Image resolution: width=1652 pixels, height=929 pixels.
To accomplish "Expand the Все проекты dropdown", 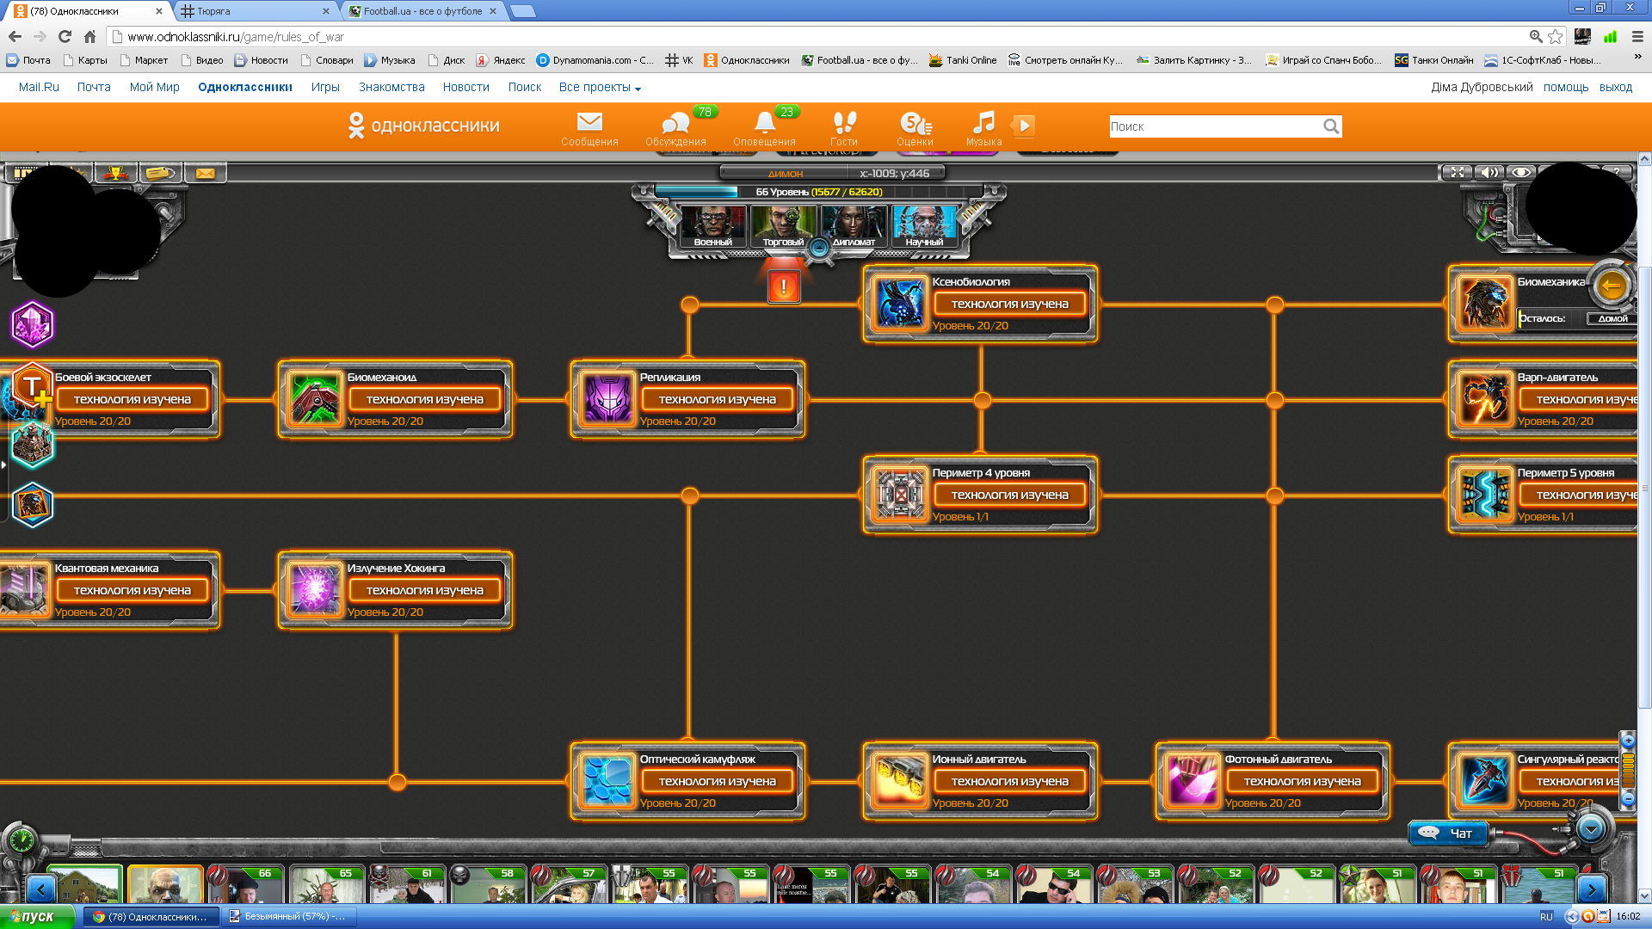I will [600, 87].
